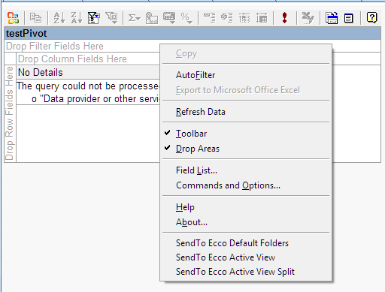This screenshot has width=385, height=292.
Task: Open About... from the context menu
Action: (246, 222)
